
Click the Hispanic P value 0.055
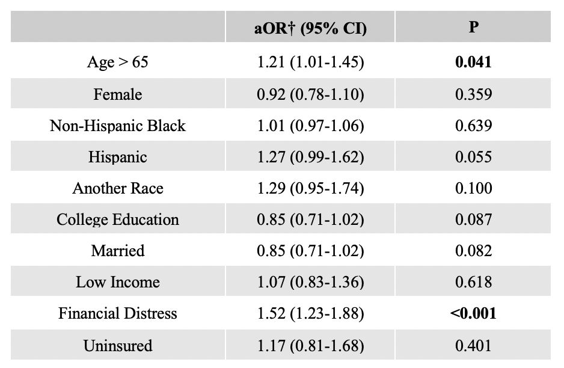[473, 157]
